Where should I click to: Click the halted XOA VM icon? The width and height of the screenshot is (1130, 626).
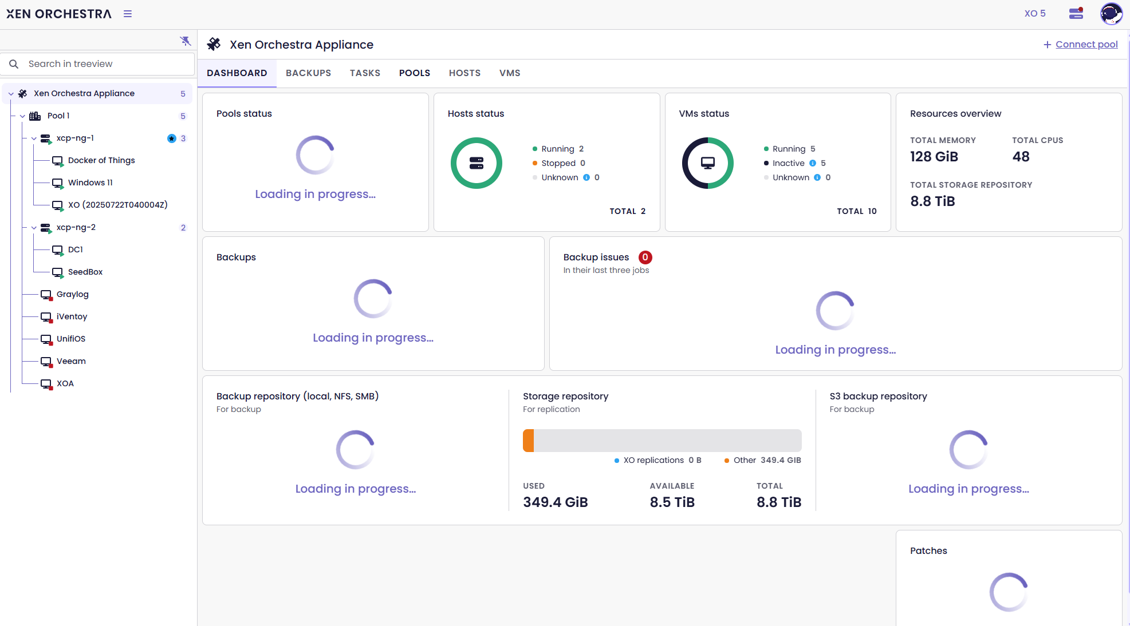click(46, 384)
